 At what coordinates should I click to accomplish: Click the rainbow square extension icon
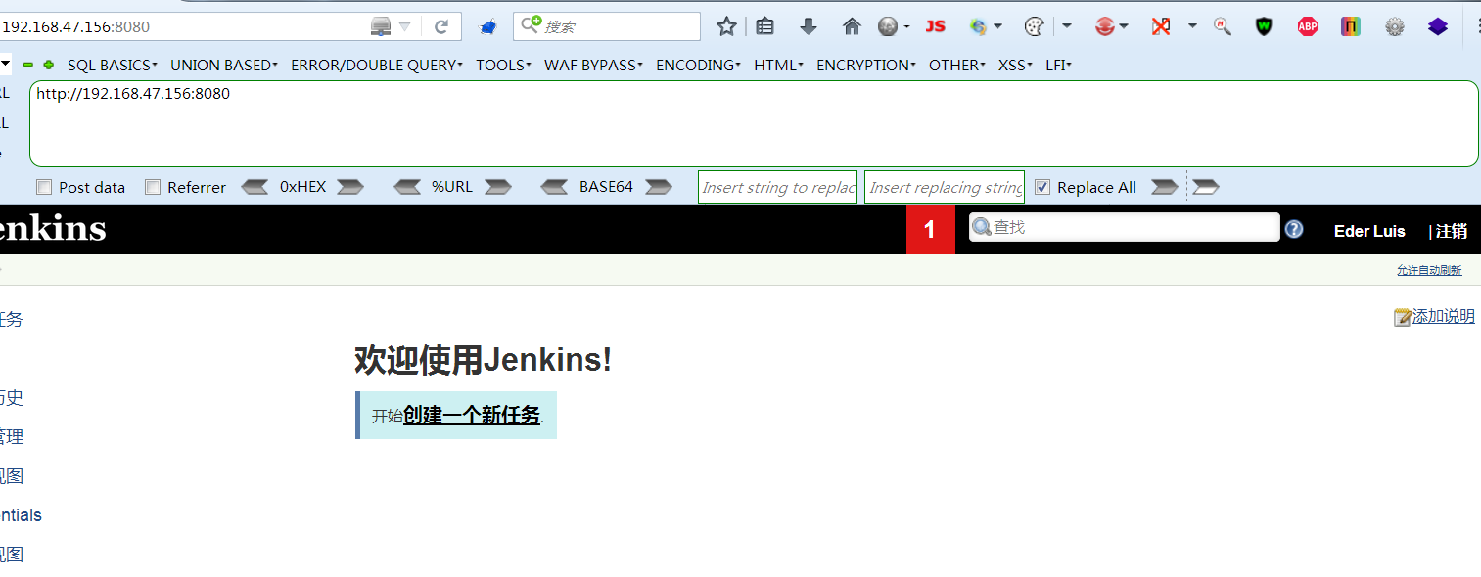(x=1351, y=26)
